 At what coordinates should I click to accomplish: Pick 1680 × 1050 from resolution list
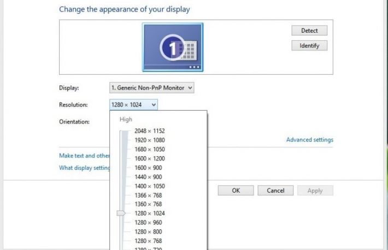149,150
